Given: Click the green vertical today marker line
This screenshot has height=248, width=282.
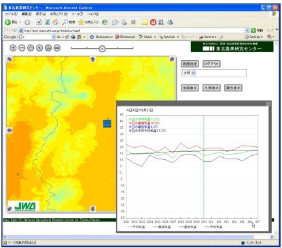Looking at the screenshot, I should click(204, 167).
